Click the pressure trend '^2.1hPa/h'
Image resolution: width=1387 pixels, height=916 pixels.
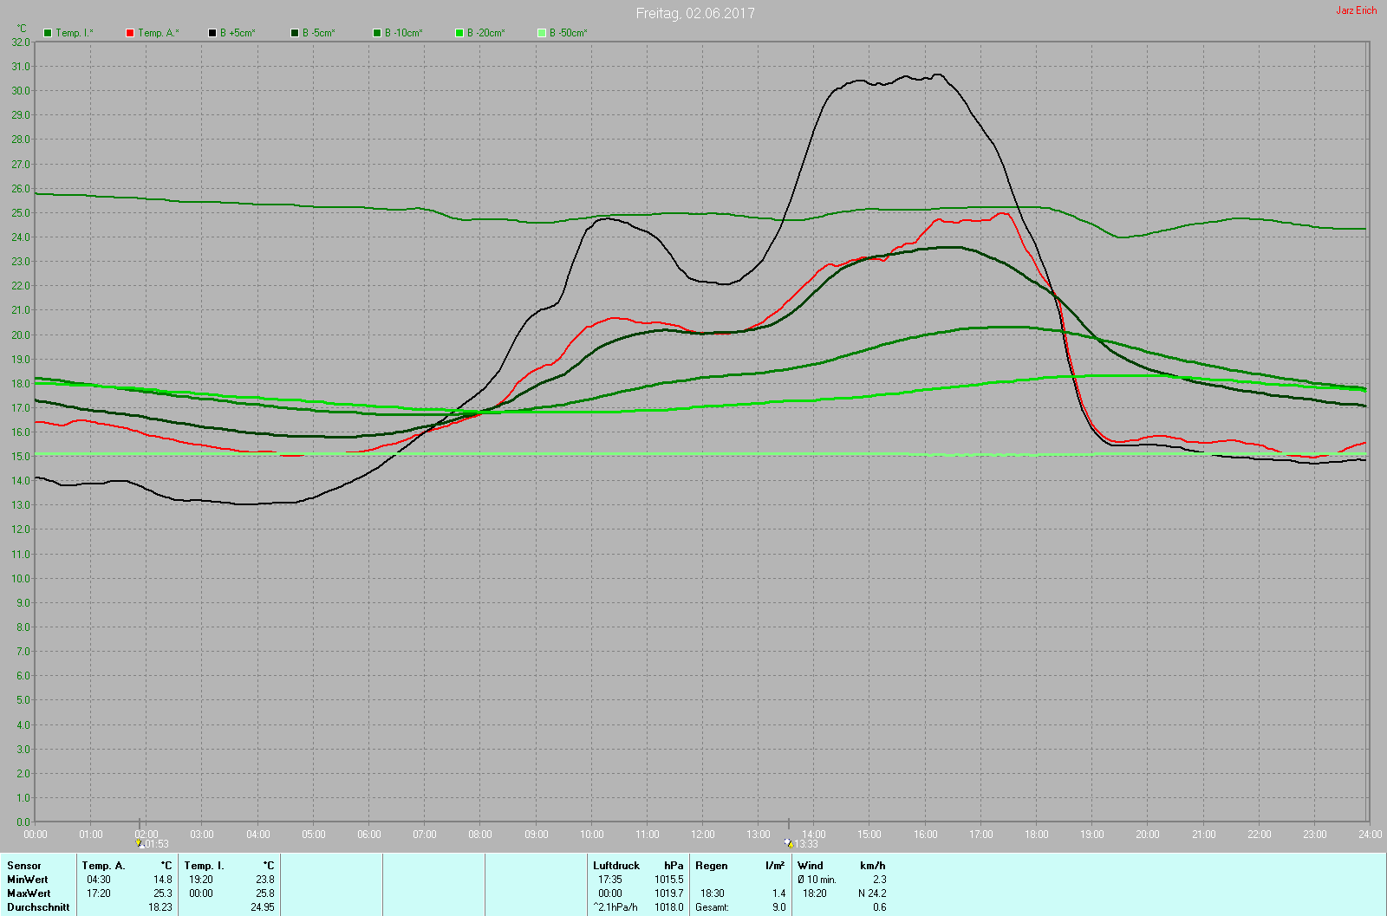(x=615, y=907)
